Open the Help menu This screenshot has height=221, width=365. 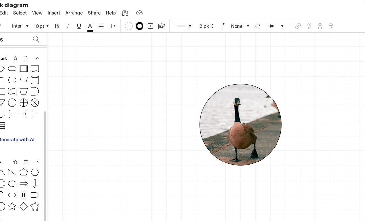pyautogui.click(x=111, y=13)
